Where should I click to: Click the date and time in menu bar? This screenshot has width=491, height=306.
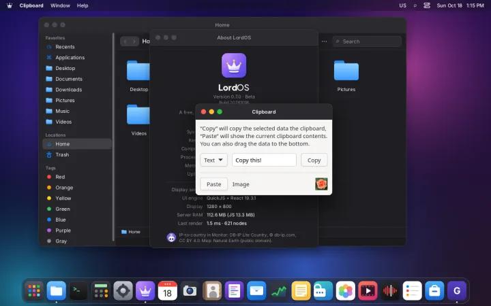[460, 5]
